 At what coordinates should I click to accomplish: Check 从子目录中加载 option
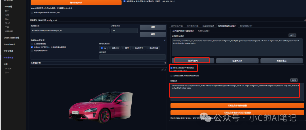32,44
